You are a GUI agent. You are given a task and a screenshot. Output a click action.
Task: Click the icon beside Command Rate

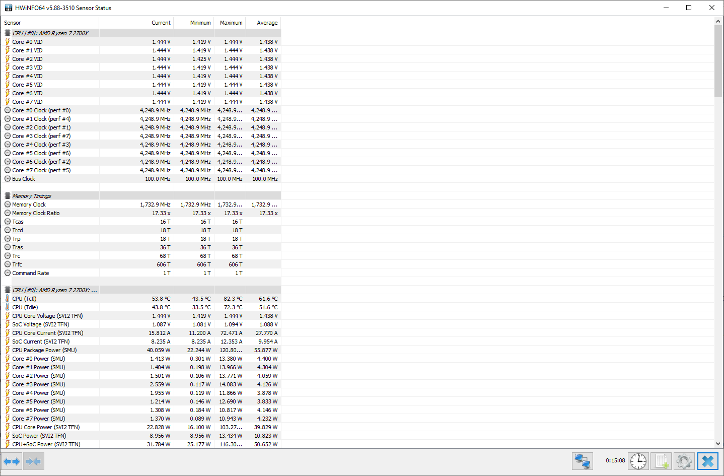point(8,273)
